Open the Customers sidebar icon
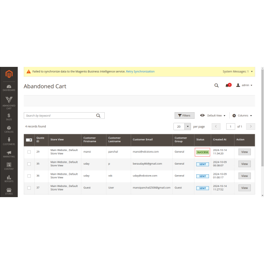The image size is (264, 264). coord(9,141)
